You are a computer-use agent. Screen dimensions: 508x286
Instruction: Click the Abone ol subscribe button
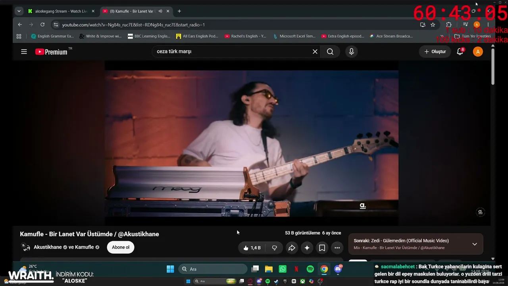121,247
